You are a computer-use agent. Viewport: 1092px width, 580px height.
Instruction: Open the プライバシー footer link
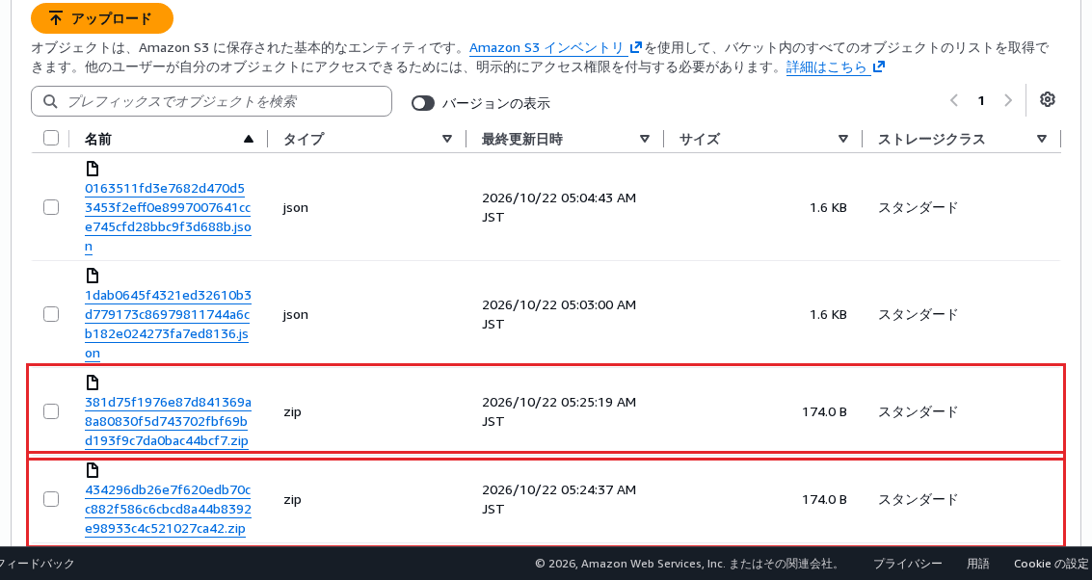(x=908, y=564)
